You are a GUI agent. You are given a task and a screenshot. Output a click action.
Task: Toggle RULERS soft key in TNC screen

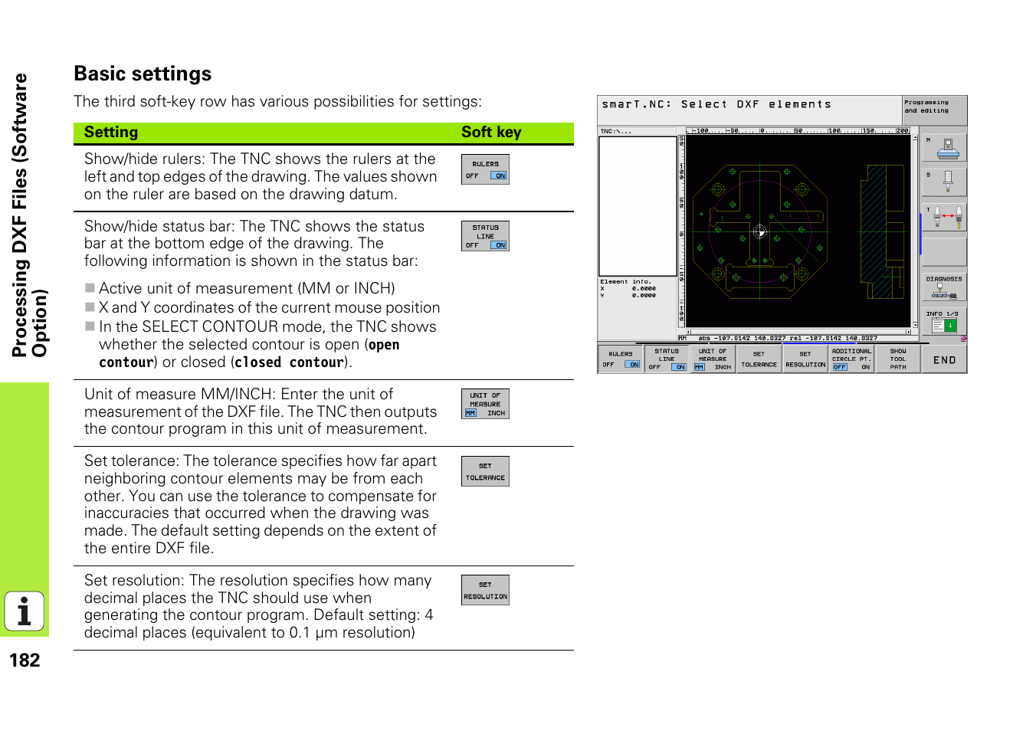tap(621, 359)
